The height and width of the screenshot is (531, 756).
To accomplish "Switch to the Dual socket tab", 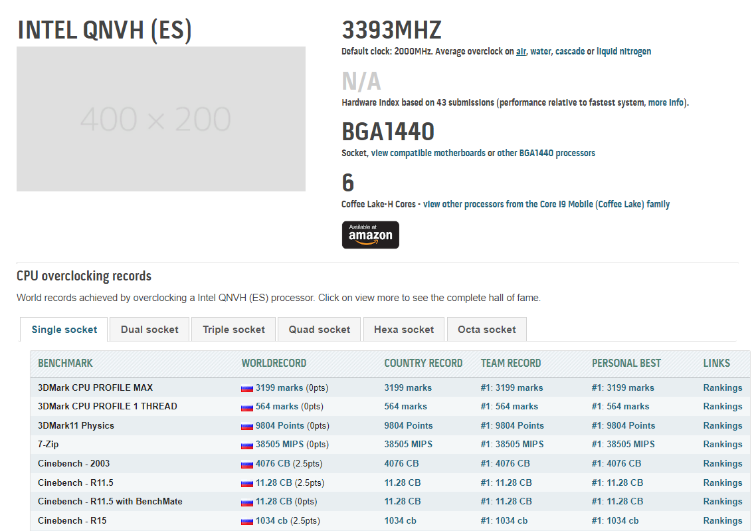I will tap(149, 330).
